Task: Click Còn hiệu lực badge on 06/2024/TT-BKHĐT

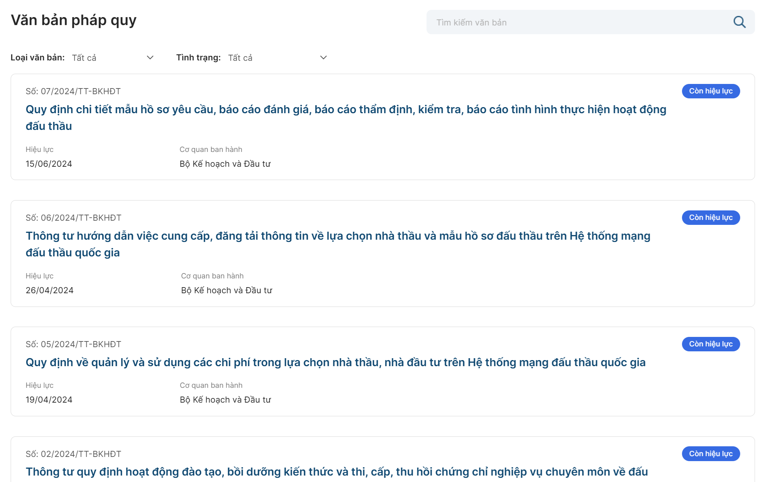Action: point(710,218)
